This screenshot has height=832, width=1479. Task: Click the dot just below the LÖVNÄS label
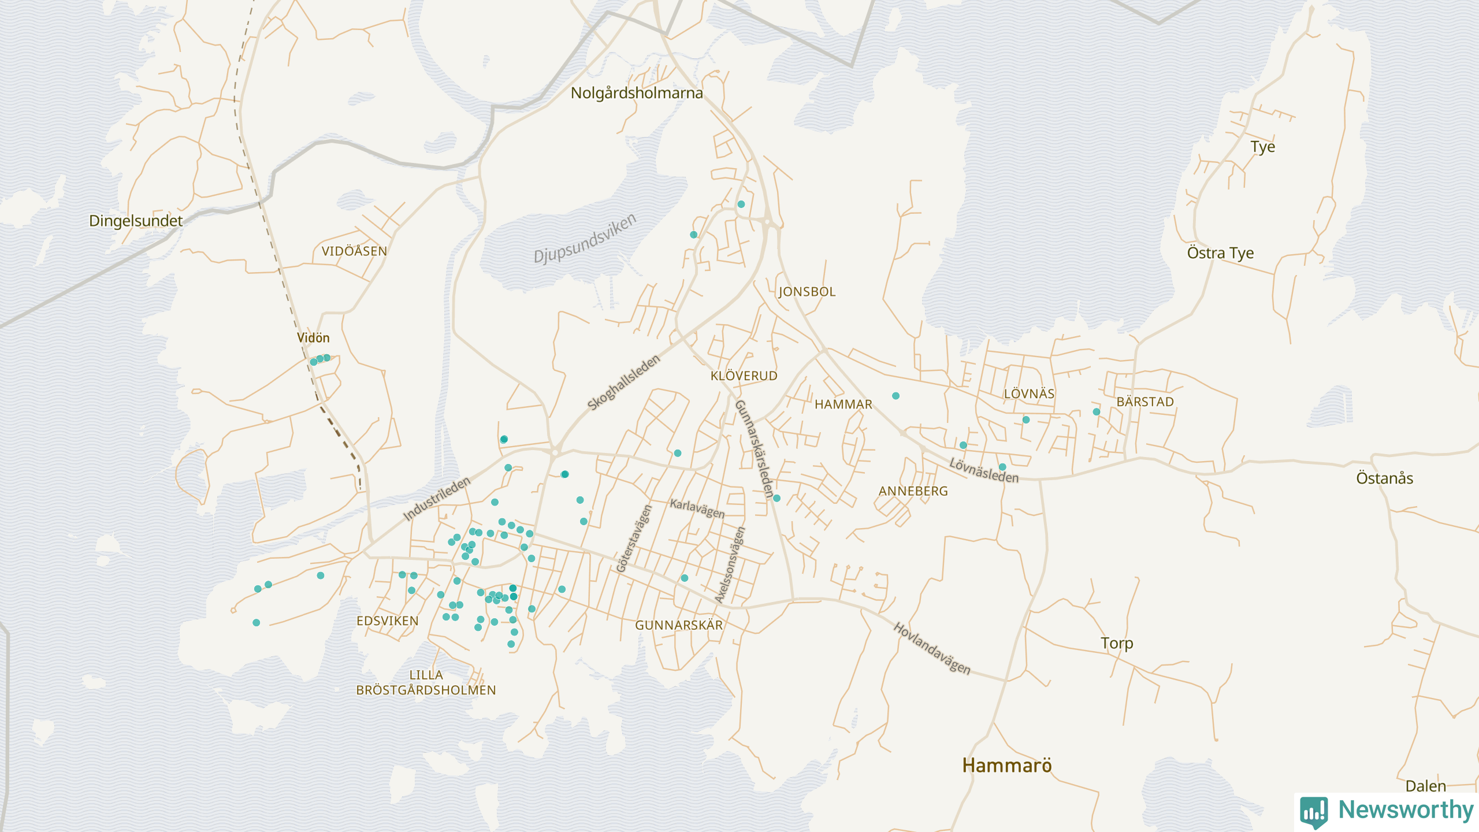click(1026, 420)
